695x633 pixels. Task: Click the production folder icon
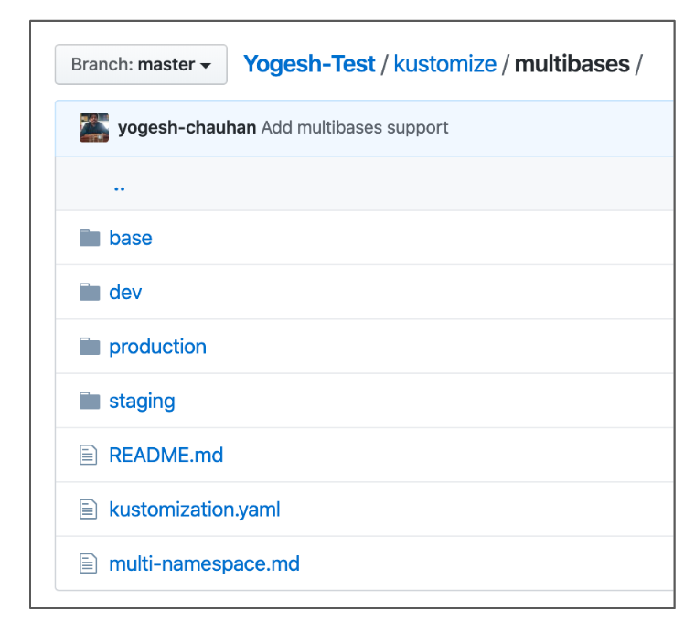[x=90, y=346]
